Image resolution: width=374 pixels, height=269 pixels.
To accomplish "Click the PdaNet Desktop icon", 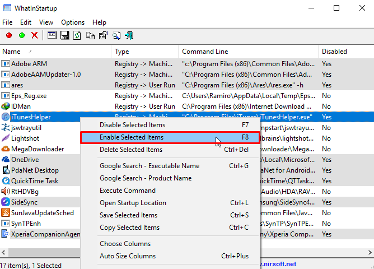I will pyautogui.click(x=6, y=170).
